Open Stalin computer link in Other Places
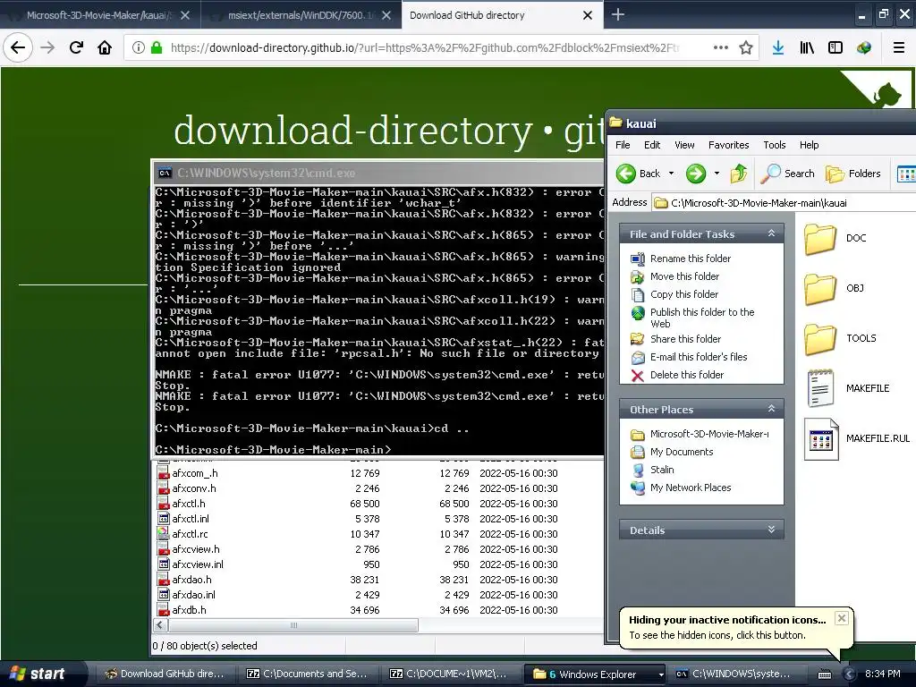 point(662,470)
